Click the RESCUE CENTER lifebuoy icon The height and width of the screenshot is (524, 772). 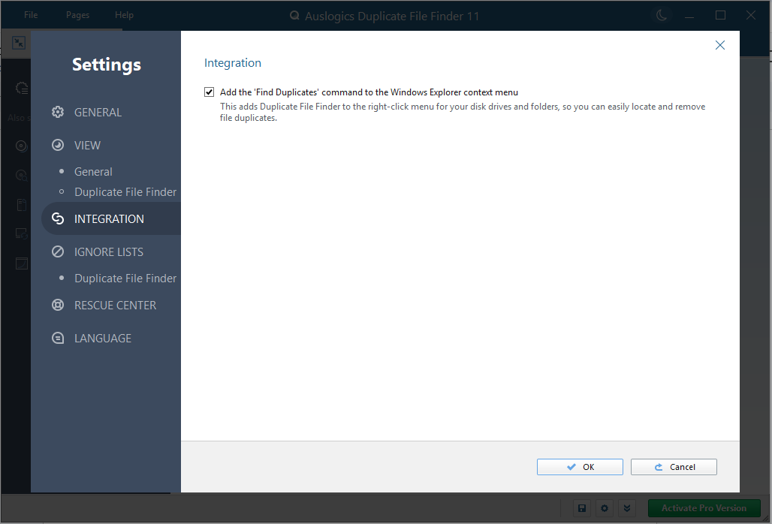tap(58, 305)
